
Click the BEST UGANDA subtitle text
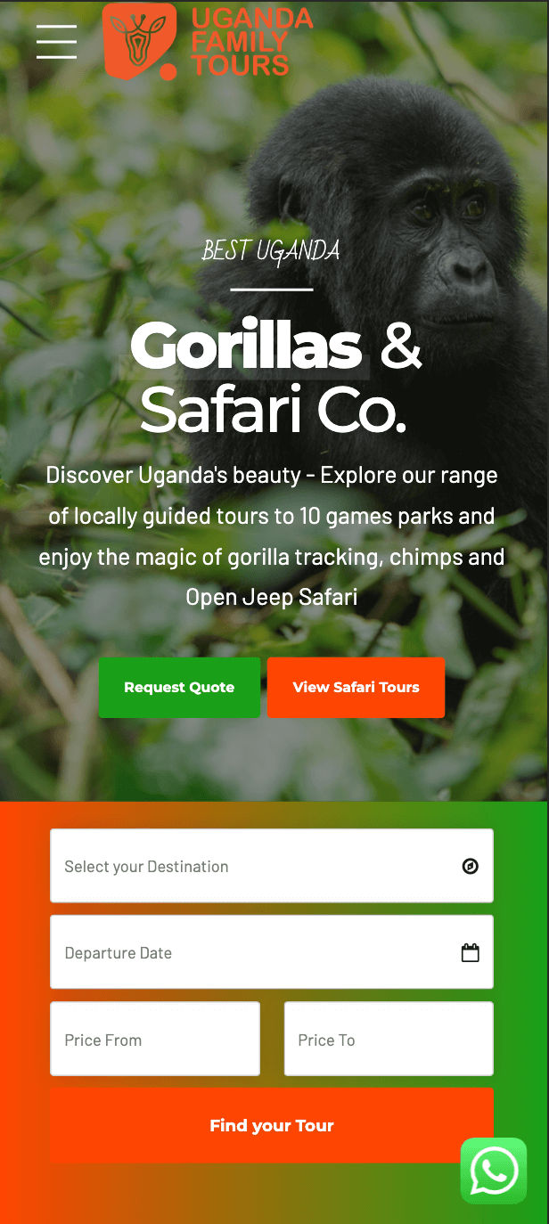(271, 252)
